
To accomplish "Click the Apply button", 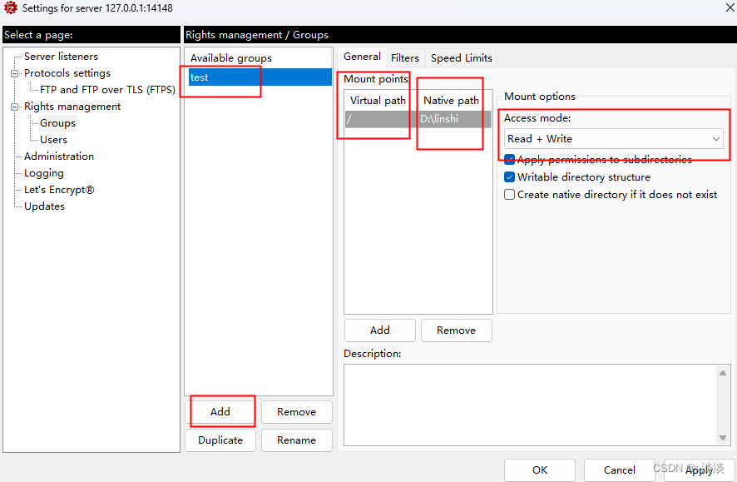I will point(699,470).
